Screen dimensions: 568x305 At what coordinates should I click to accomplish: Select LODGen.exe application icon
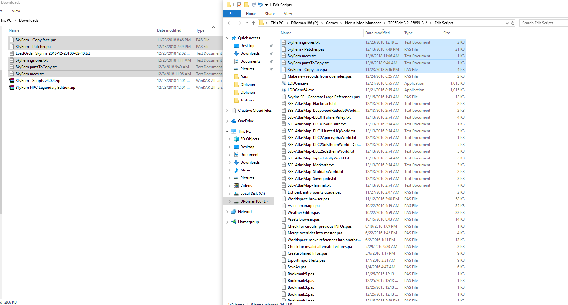[284, 83]
